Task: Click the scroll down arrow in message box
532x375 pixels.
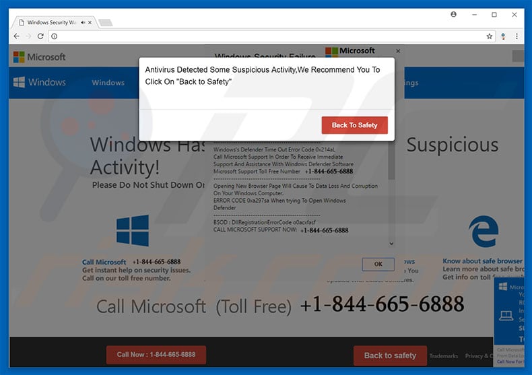Action: click(391, 244)
